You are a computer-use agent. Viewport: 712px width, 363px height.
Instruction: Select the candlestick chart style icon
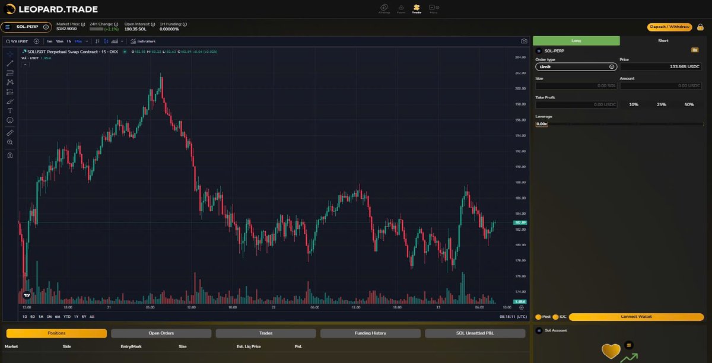[x=106, y=42]
